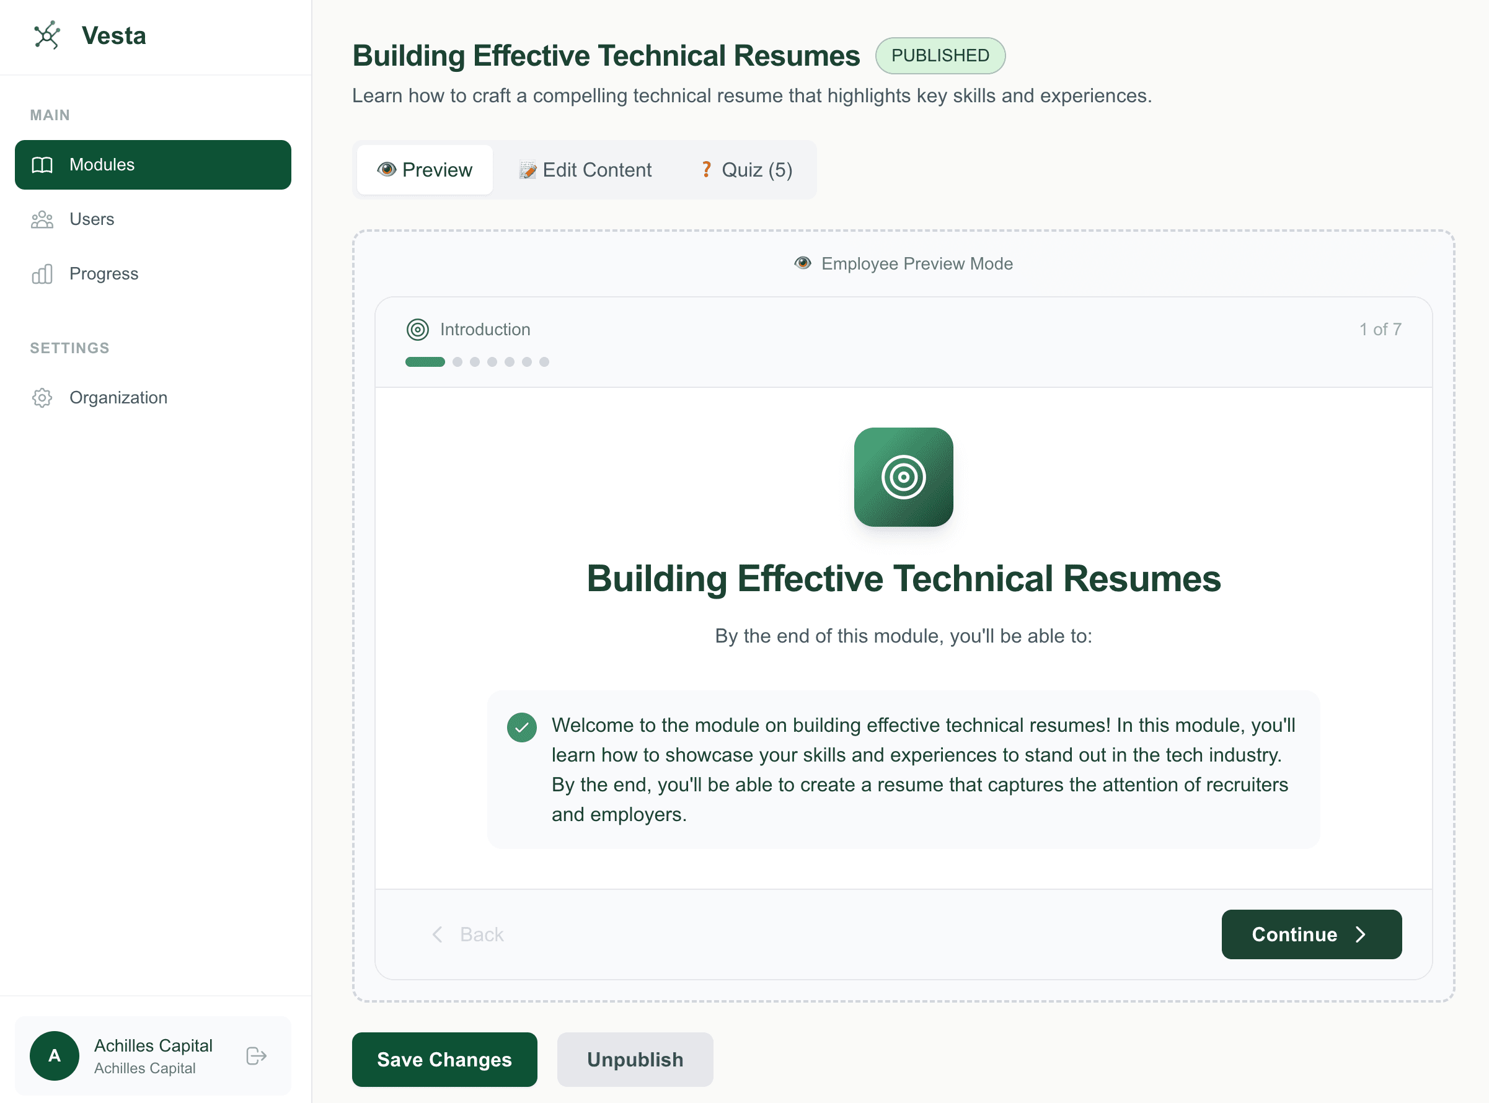The width and height of the screenshot is (1489, 1103).
Task: Click the Progress bar-chart icon
Action: (x=42, y=274)
